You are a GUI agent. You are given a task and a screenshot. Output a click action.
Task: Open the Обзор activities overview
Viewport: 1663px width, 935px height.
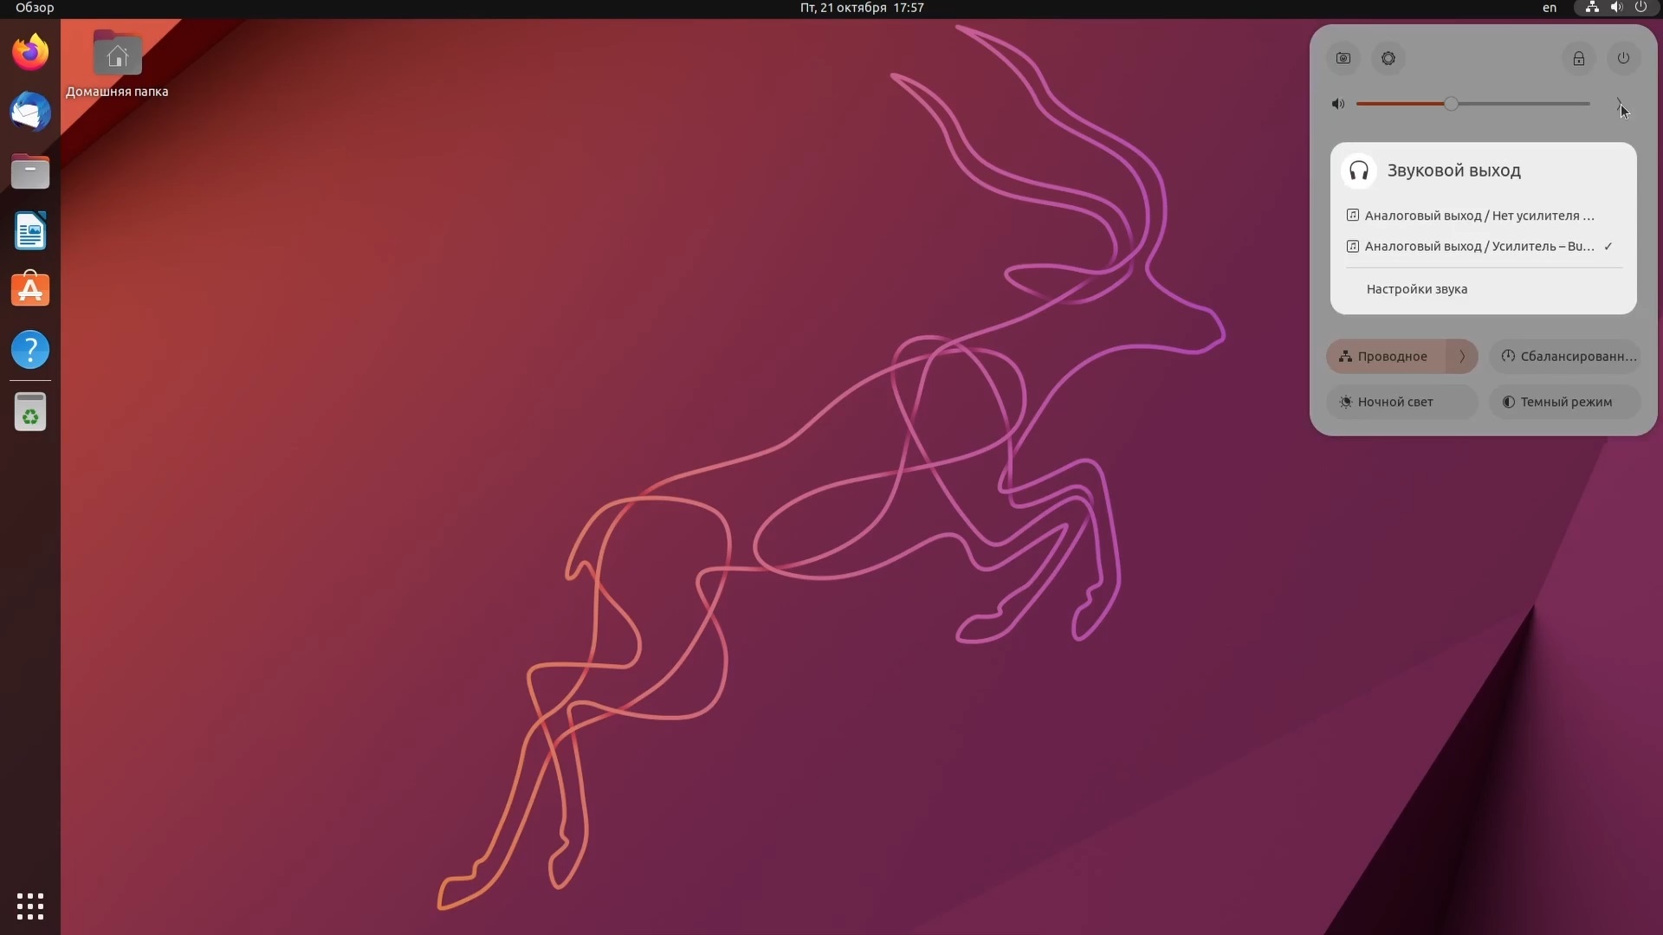coord(35,8)
